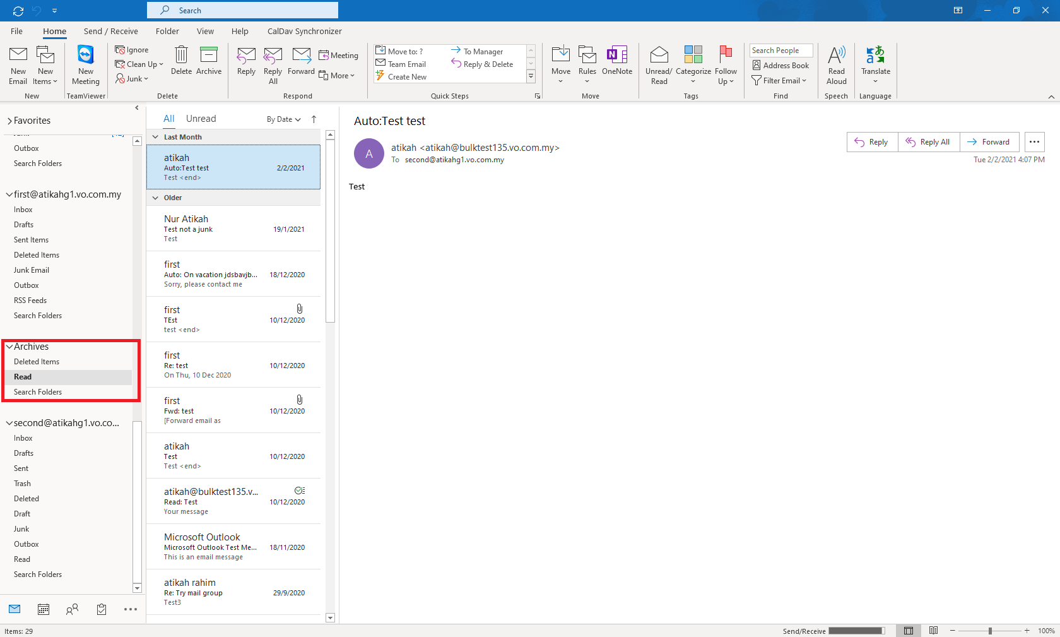
Task: Open People contacts in navigation bar
Action: point(73,609)
